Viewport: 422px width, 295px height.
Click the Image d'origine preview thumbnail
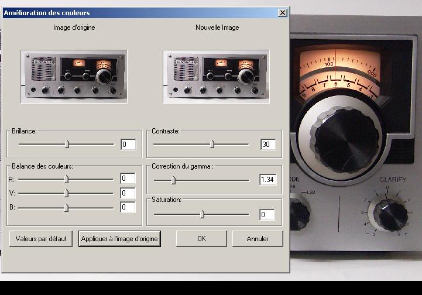[74, 77]
